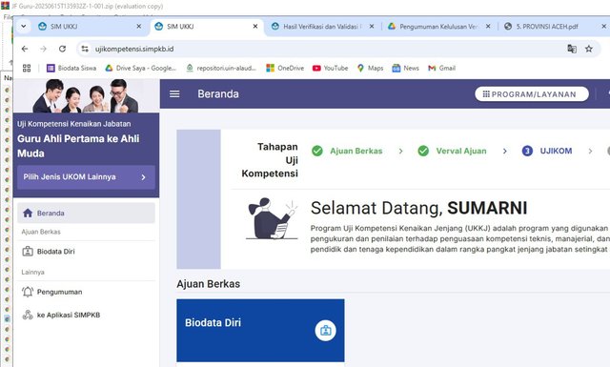
Task: Click chevron on Pilih Jenis UKOM Lainnya
Action: 143,177
